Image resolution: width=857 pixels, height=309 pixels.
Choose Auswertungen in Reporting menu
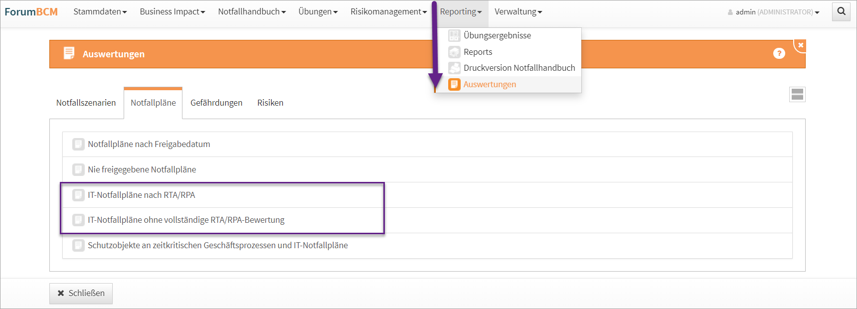[x=490, y=84]
